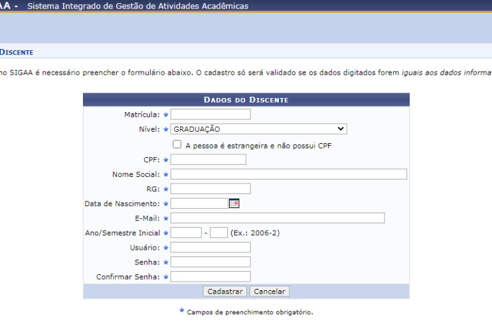Select the Confirmar Senha field
492x322 pixels.
coord(210,276)
